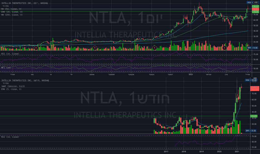The image size is (260, 154).
Task: Click the red price countdown label on monthly chart
Action: click(x=254, y=88)
